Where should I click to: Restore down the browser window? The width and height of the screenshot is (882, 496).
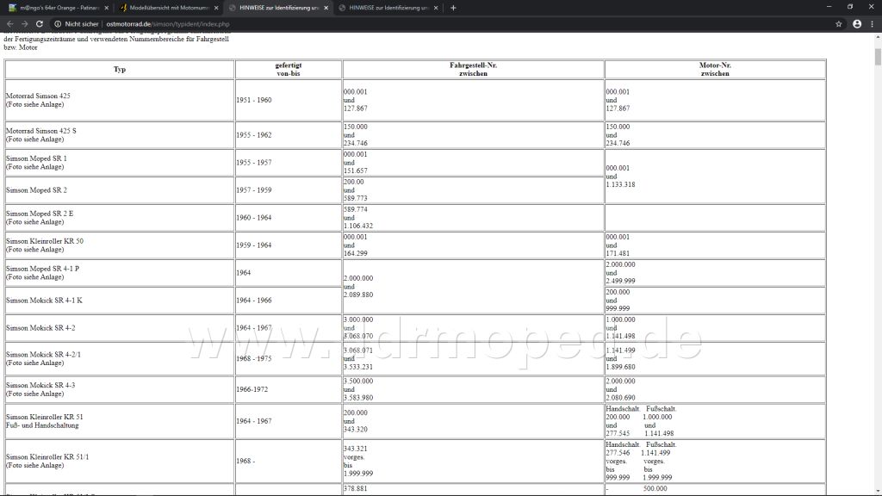coord(850,7)
